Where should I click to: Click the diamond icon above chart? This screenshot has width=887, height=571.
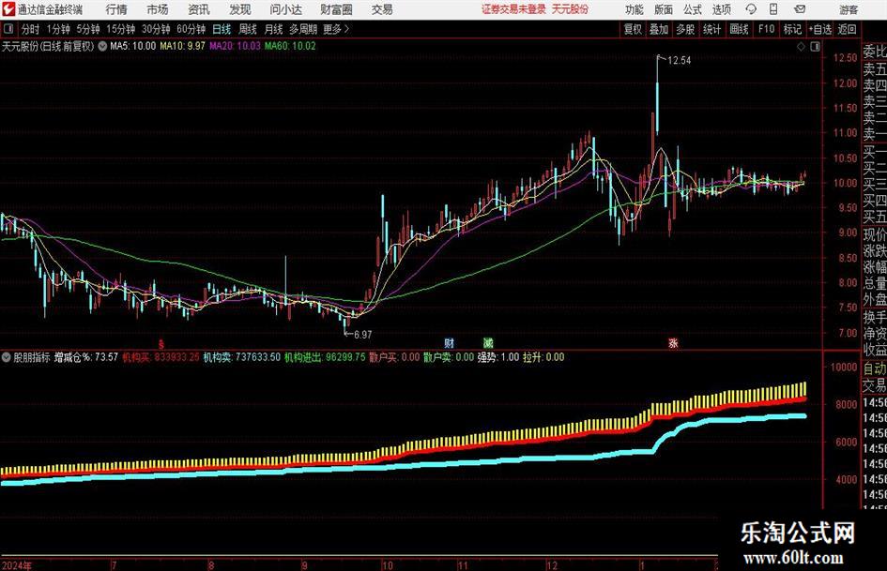(x=801, y=47)
